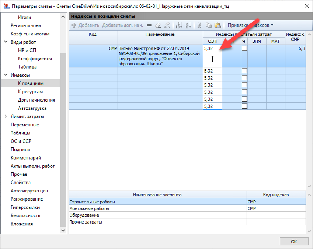Click the minus delete icon in toolbar
The width and height of the screenshot is (313, 249).
[149, 25]
